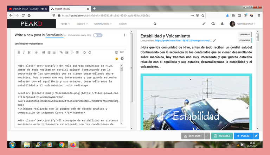The width and height of the screenshot is (270, 155).
Task: Open post options three-dot menu
Action: click(124, 35)
